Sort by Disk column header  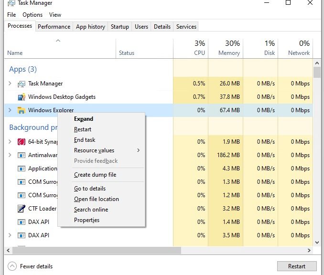pos(260,48)
